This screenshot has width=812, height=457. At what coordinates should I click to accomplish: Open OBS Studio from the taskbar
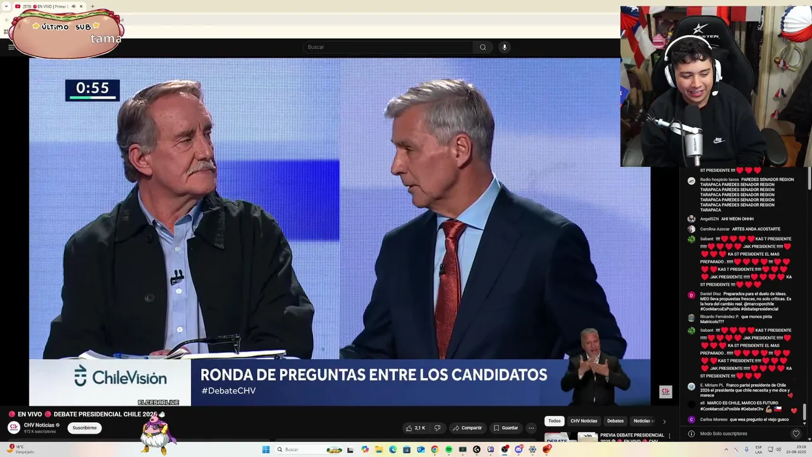coord(504,449)
